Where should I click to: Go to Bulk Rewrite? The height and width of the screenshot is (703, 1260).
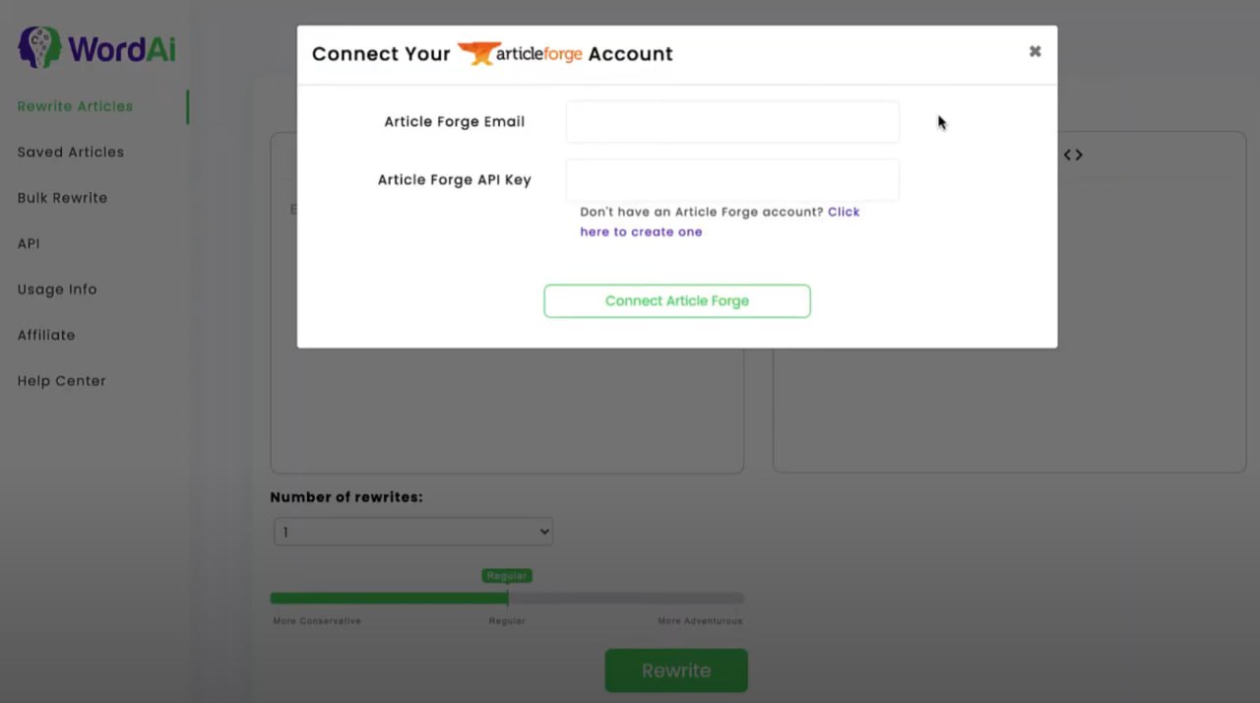pos(62,197)
